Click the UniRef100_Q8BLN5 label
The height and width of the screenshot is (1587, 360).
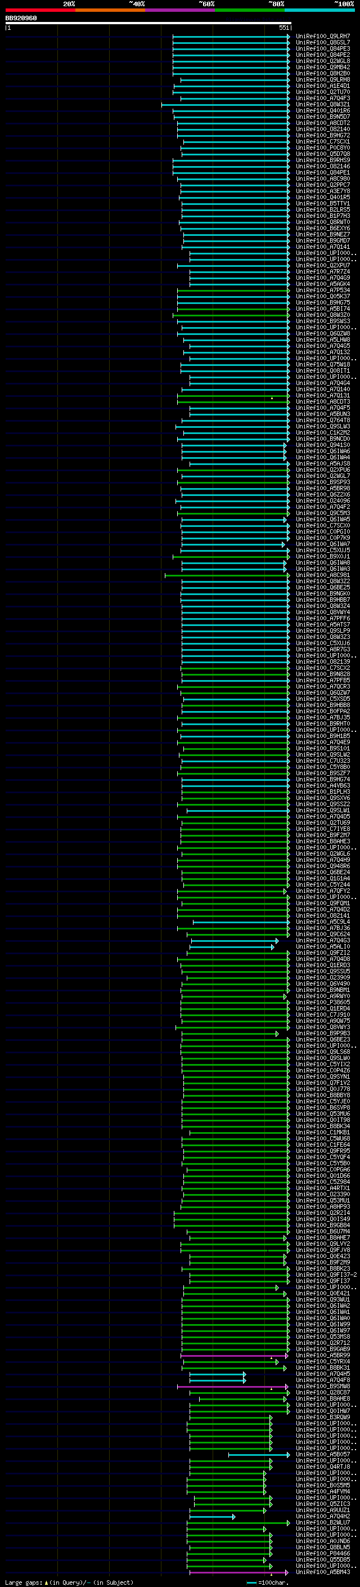pyautogui.click(x=322, y=1548)
